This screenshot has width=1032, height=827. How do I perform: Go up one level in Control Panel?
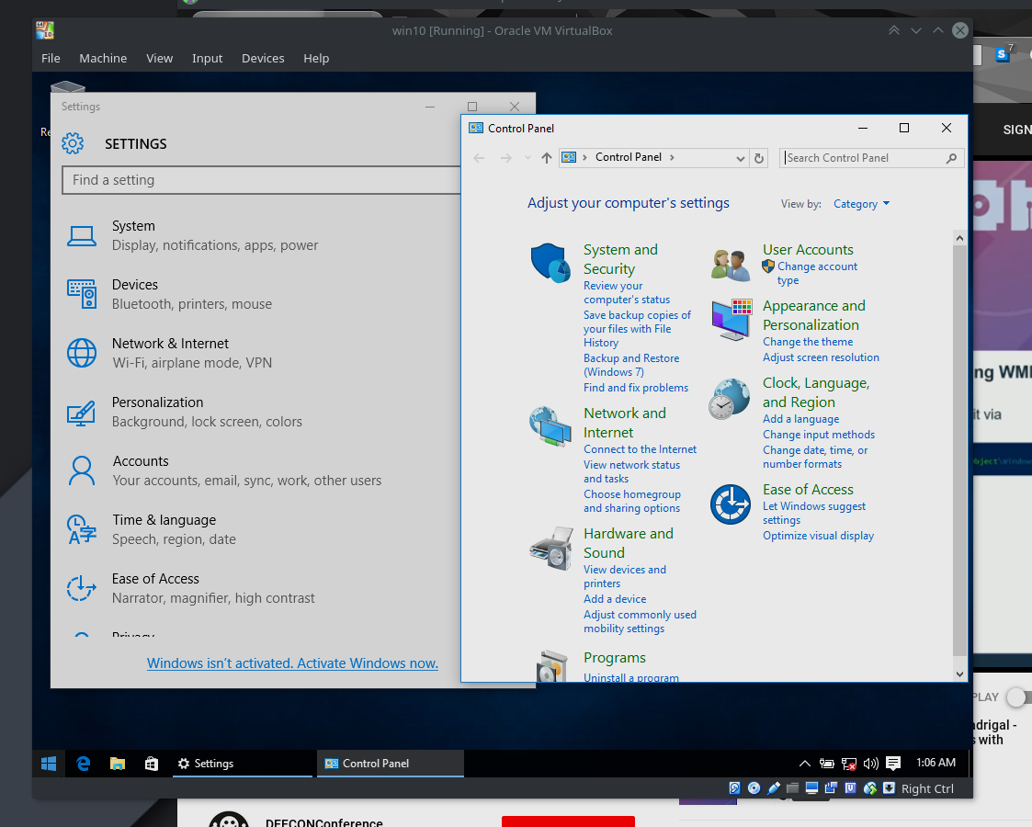pyautogui.click(x=546, y=158)
